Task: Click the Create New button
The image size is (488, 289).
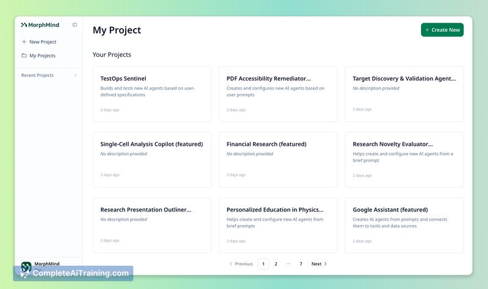Action: click(442, 30)
